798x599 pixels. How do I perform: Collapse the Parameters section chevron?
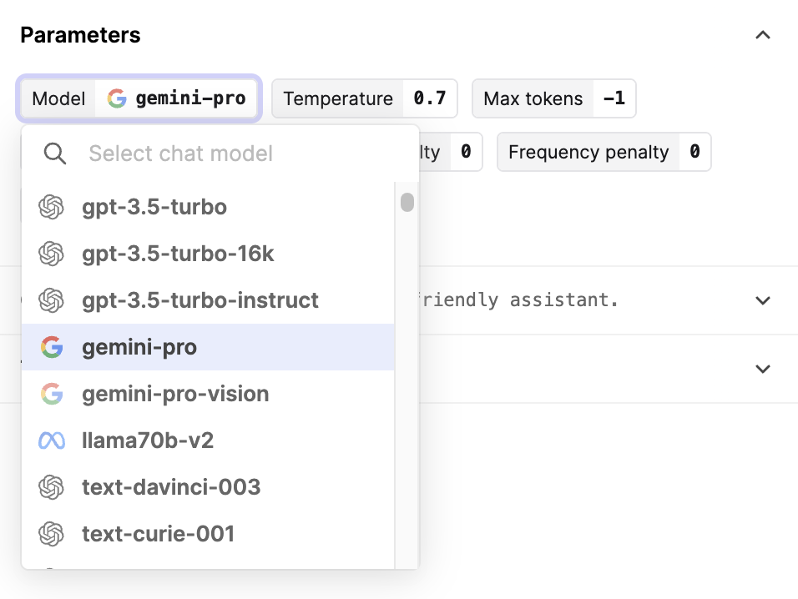tap(762, 35)
